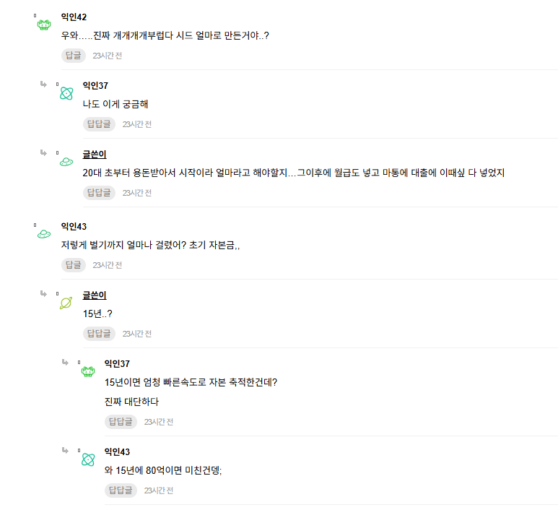Click 익인37's atom avatar beside "나도 이게 궁금해"
558x510 pixels.
(x=66, y=93)
